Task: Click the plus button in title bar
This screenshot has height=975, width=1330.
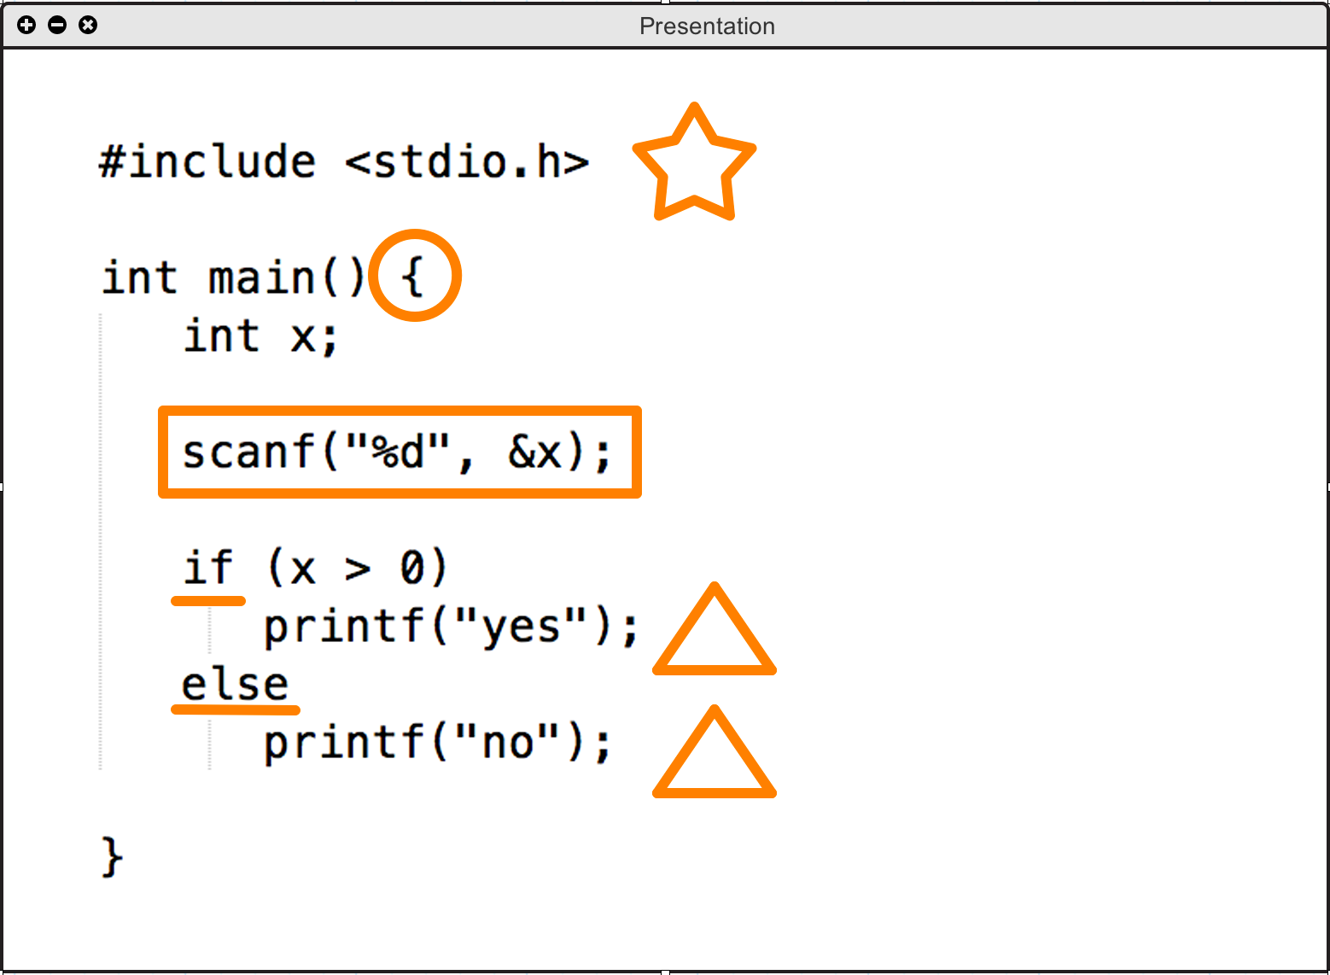Action: click(x=26, y=25)
